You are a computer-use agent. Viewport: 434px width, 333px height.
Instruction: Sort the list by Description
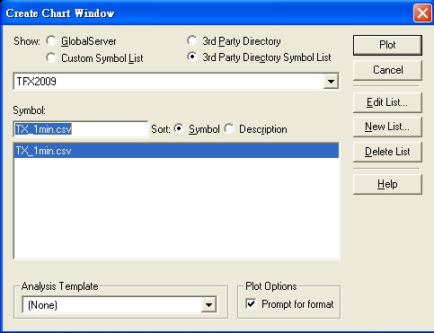[x=229, y=128]
